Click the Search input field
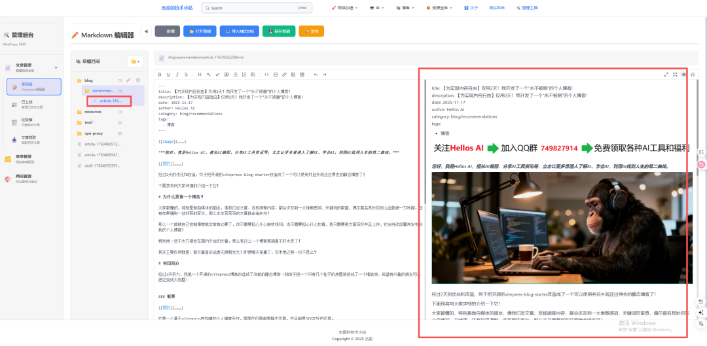 tap(255, 8)
